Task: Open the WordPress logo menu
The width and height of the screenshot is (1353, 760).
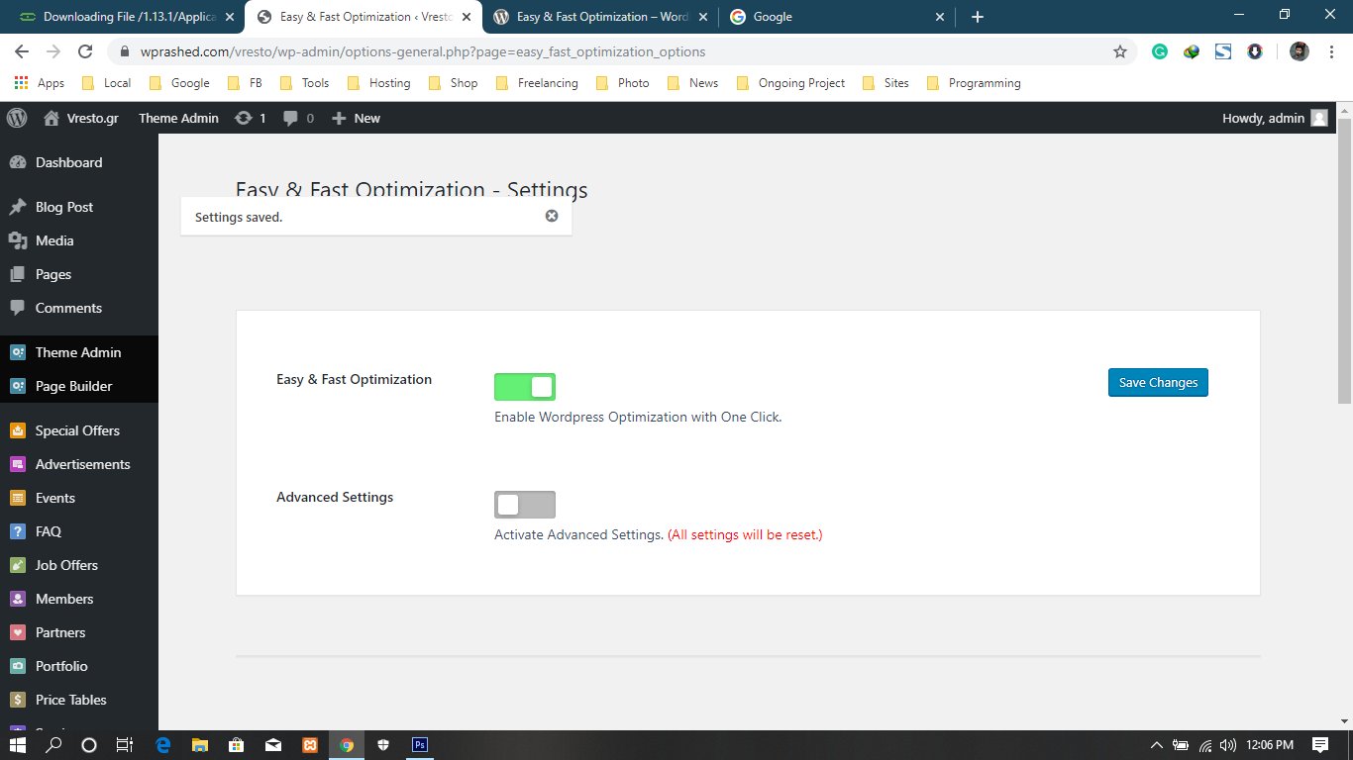Action: (x=17, y=118)
